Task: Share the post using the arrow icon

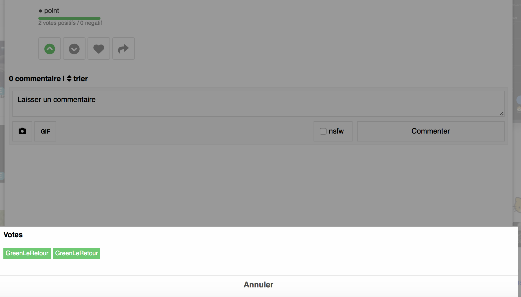Action: 123,49
